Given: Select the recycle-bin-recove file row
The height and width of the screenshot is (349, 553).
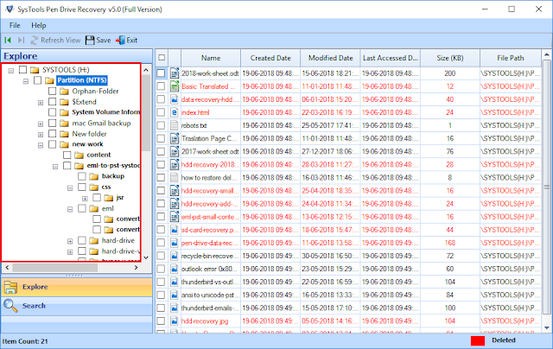Looking at the screenshot, I should [348, 256].
